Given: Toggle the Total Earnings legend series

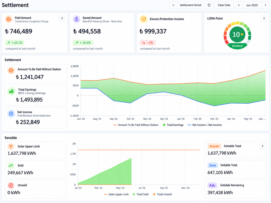Looking at the screenshot, I should click(173, 125).
